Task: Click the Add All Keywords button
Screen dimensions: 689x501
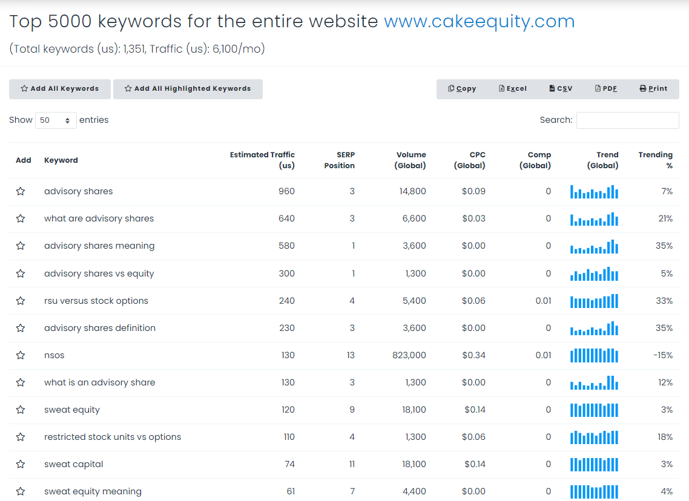Action: point(59,88)
